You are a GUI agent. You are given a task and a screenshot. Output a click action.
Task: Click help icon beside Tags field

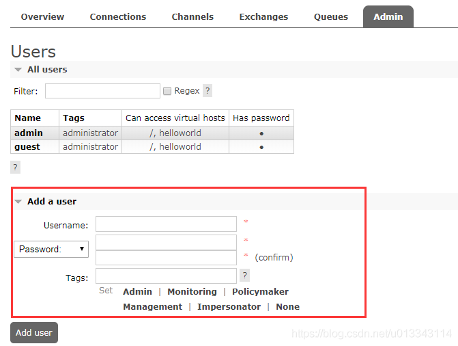245,276
